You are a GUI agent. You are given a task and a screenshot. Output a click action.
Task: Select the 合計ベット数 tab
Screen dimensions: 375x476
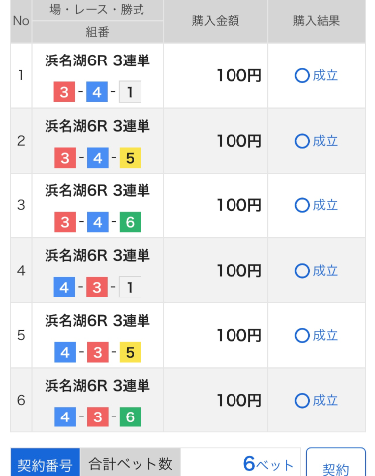click(131, 462)
